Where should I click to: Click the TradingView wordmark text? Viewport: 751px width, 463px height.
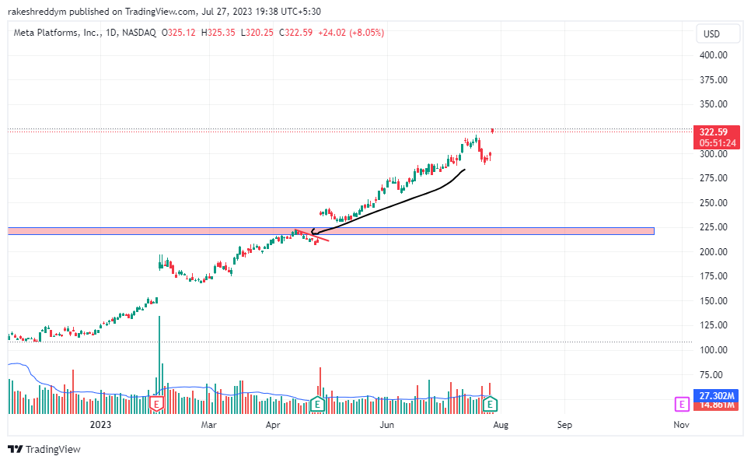click(x=53, y=449)
